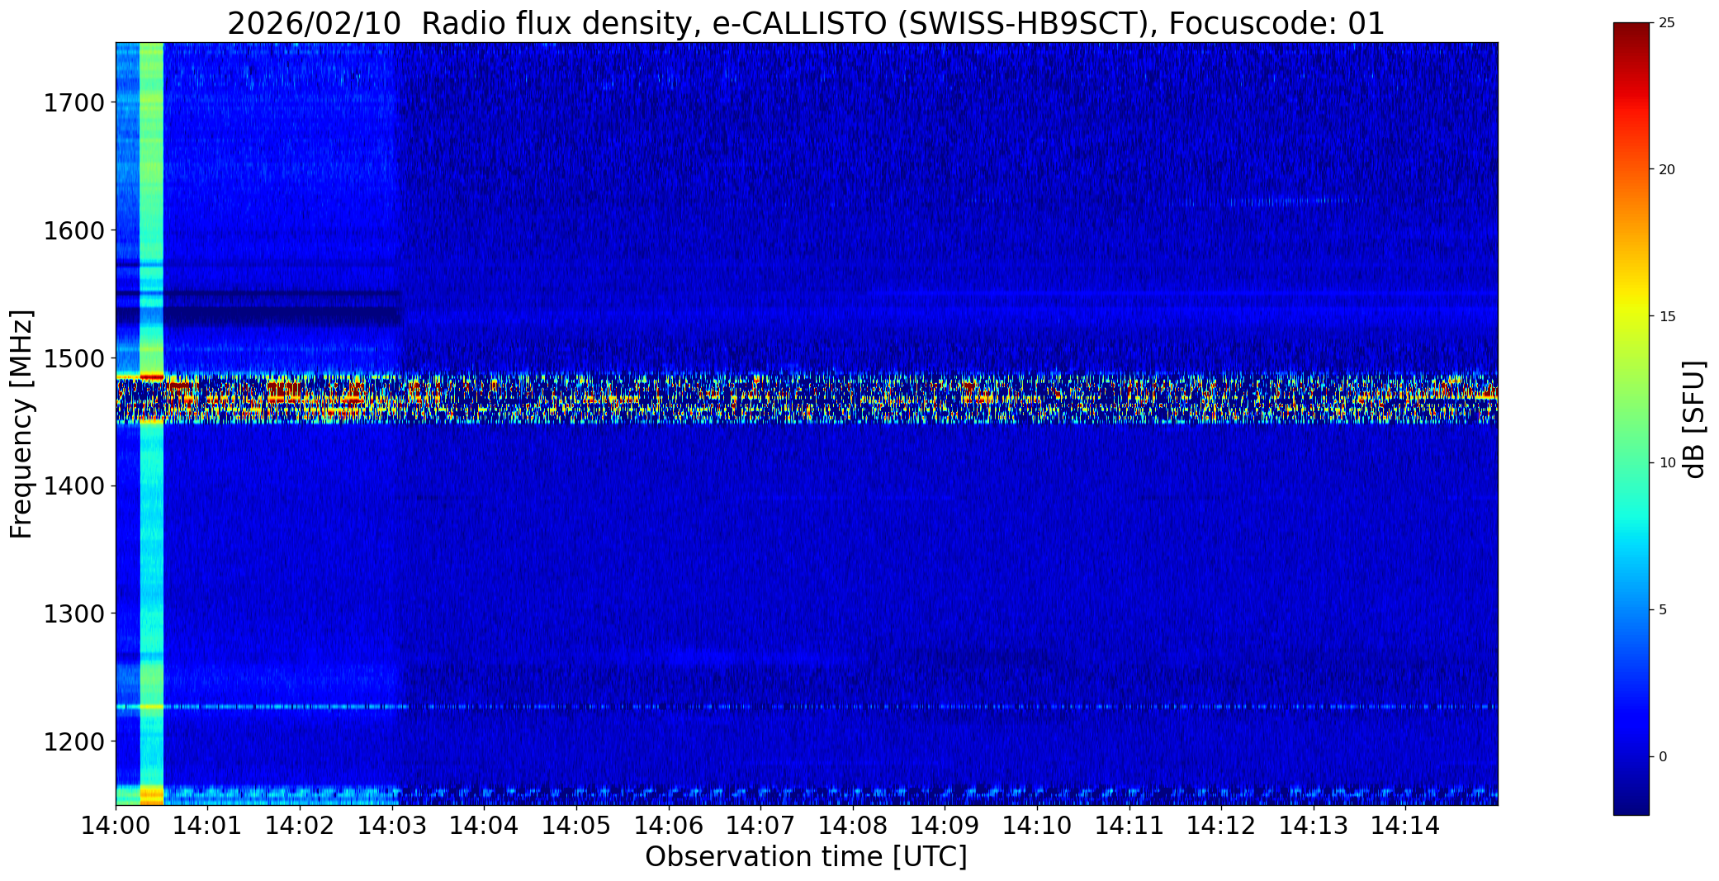The width and height of the screenshot is (1719, 881).
Task: Click the 'Frequency [MHz]' axis label
Action: (22, 424)
